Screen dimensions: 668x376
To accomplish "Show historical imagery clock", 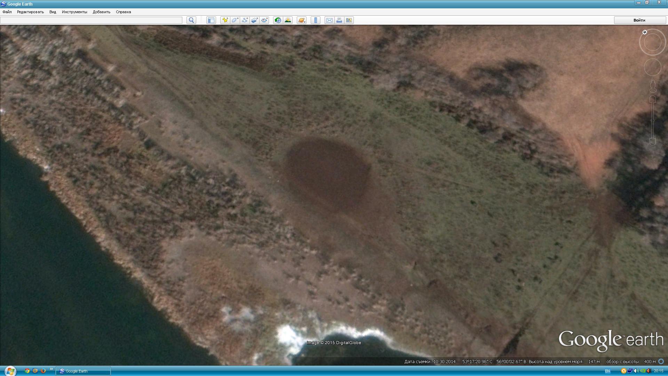I will pyautogui.click(x=278, y=20).
